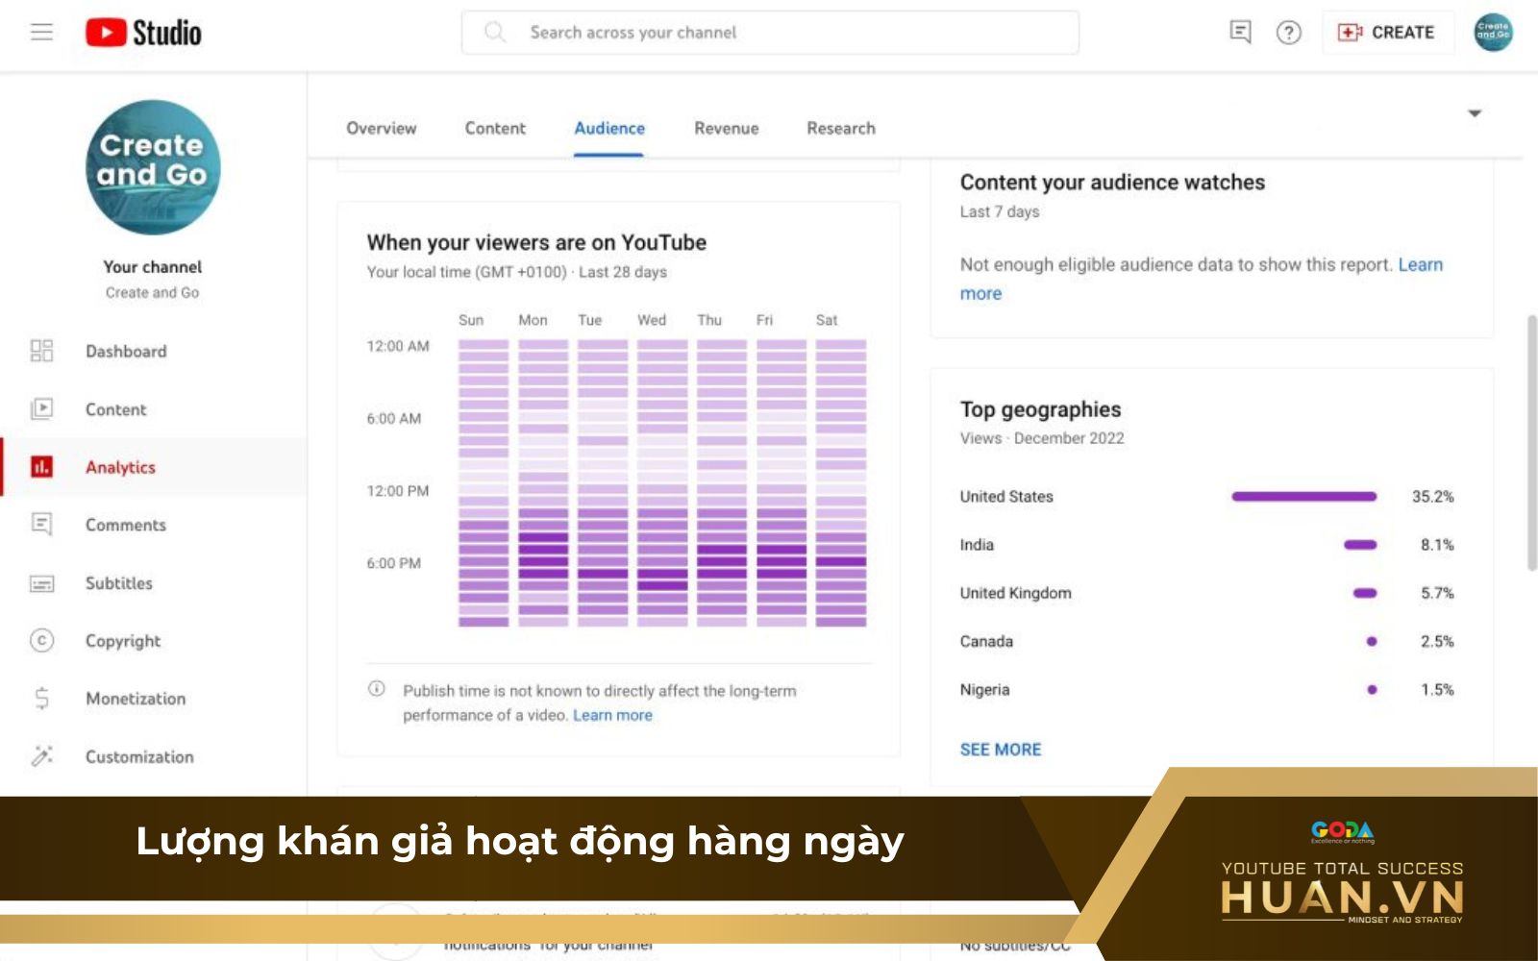Click the 35.2% value
Image resolution: width=1538 pixels, height=961 pixels.
point(1432,497)
